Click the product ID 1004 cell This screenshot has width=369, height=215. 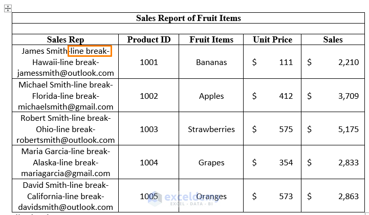[149, 162]
